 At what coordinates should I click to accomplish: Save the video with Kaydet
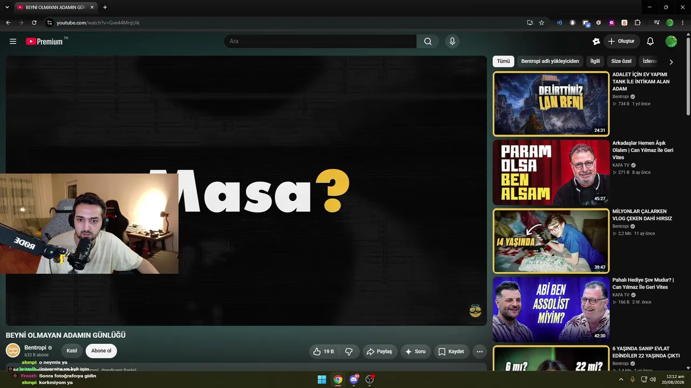[451, 351]
